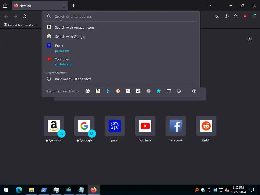Open Extensions puzzle icon
The image size is (260, 195).
(x=236, y=16)
